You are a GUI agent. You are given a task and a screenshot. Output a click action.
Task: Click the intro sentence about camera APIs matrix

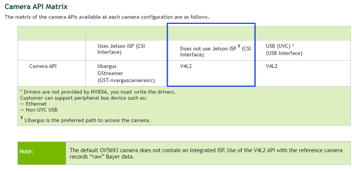[107, 17]
